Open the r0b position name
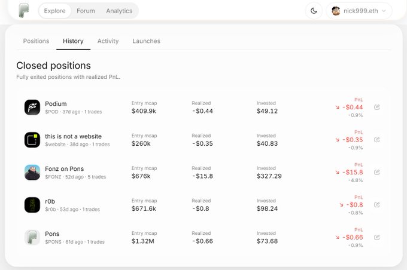Screen dimensions: 407x270 (50, 201)
